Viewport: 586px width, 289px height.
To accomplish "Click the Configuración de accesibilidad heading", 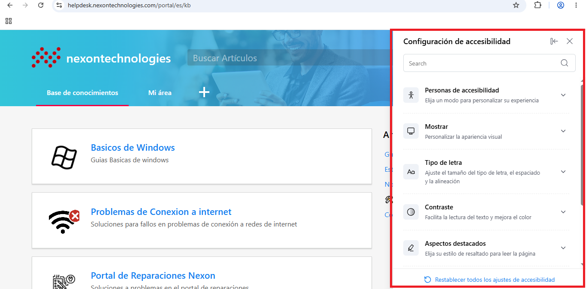I will pos(457,42).
